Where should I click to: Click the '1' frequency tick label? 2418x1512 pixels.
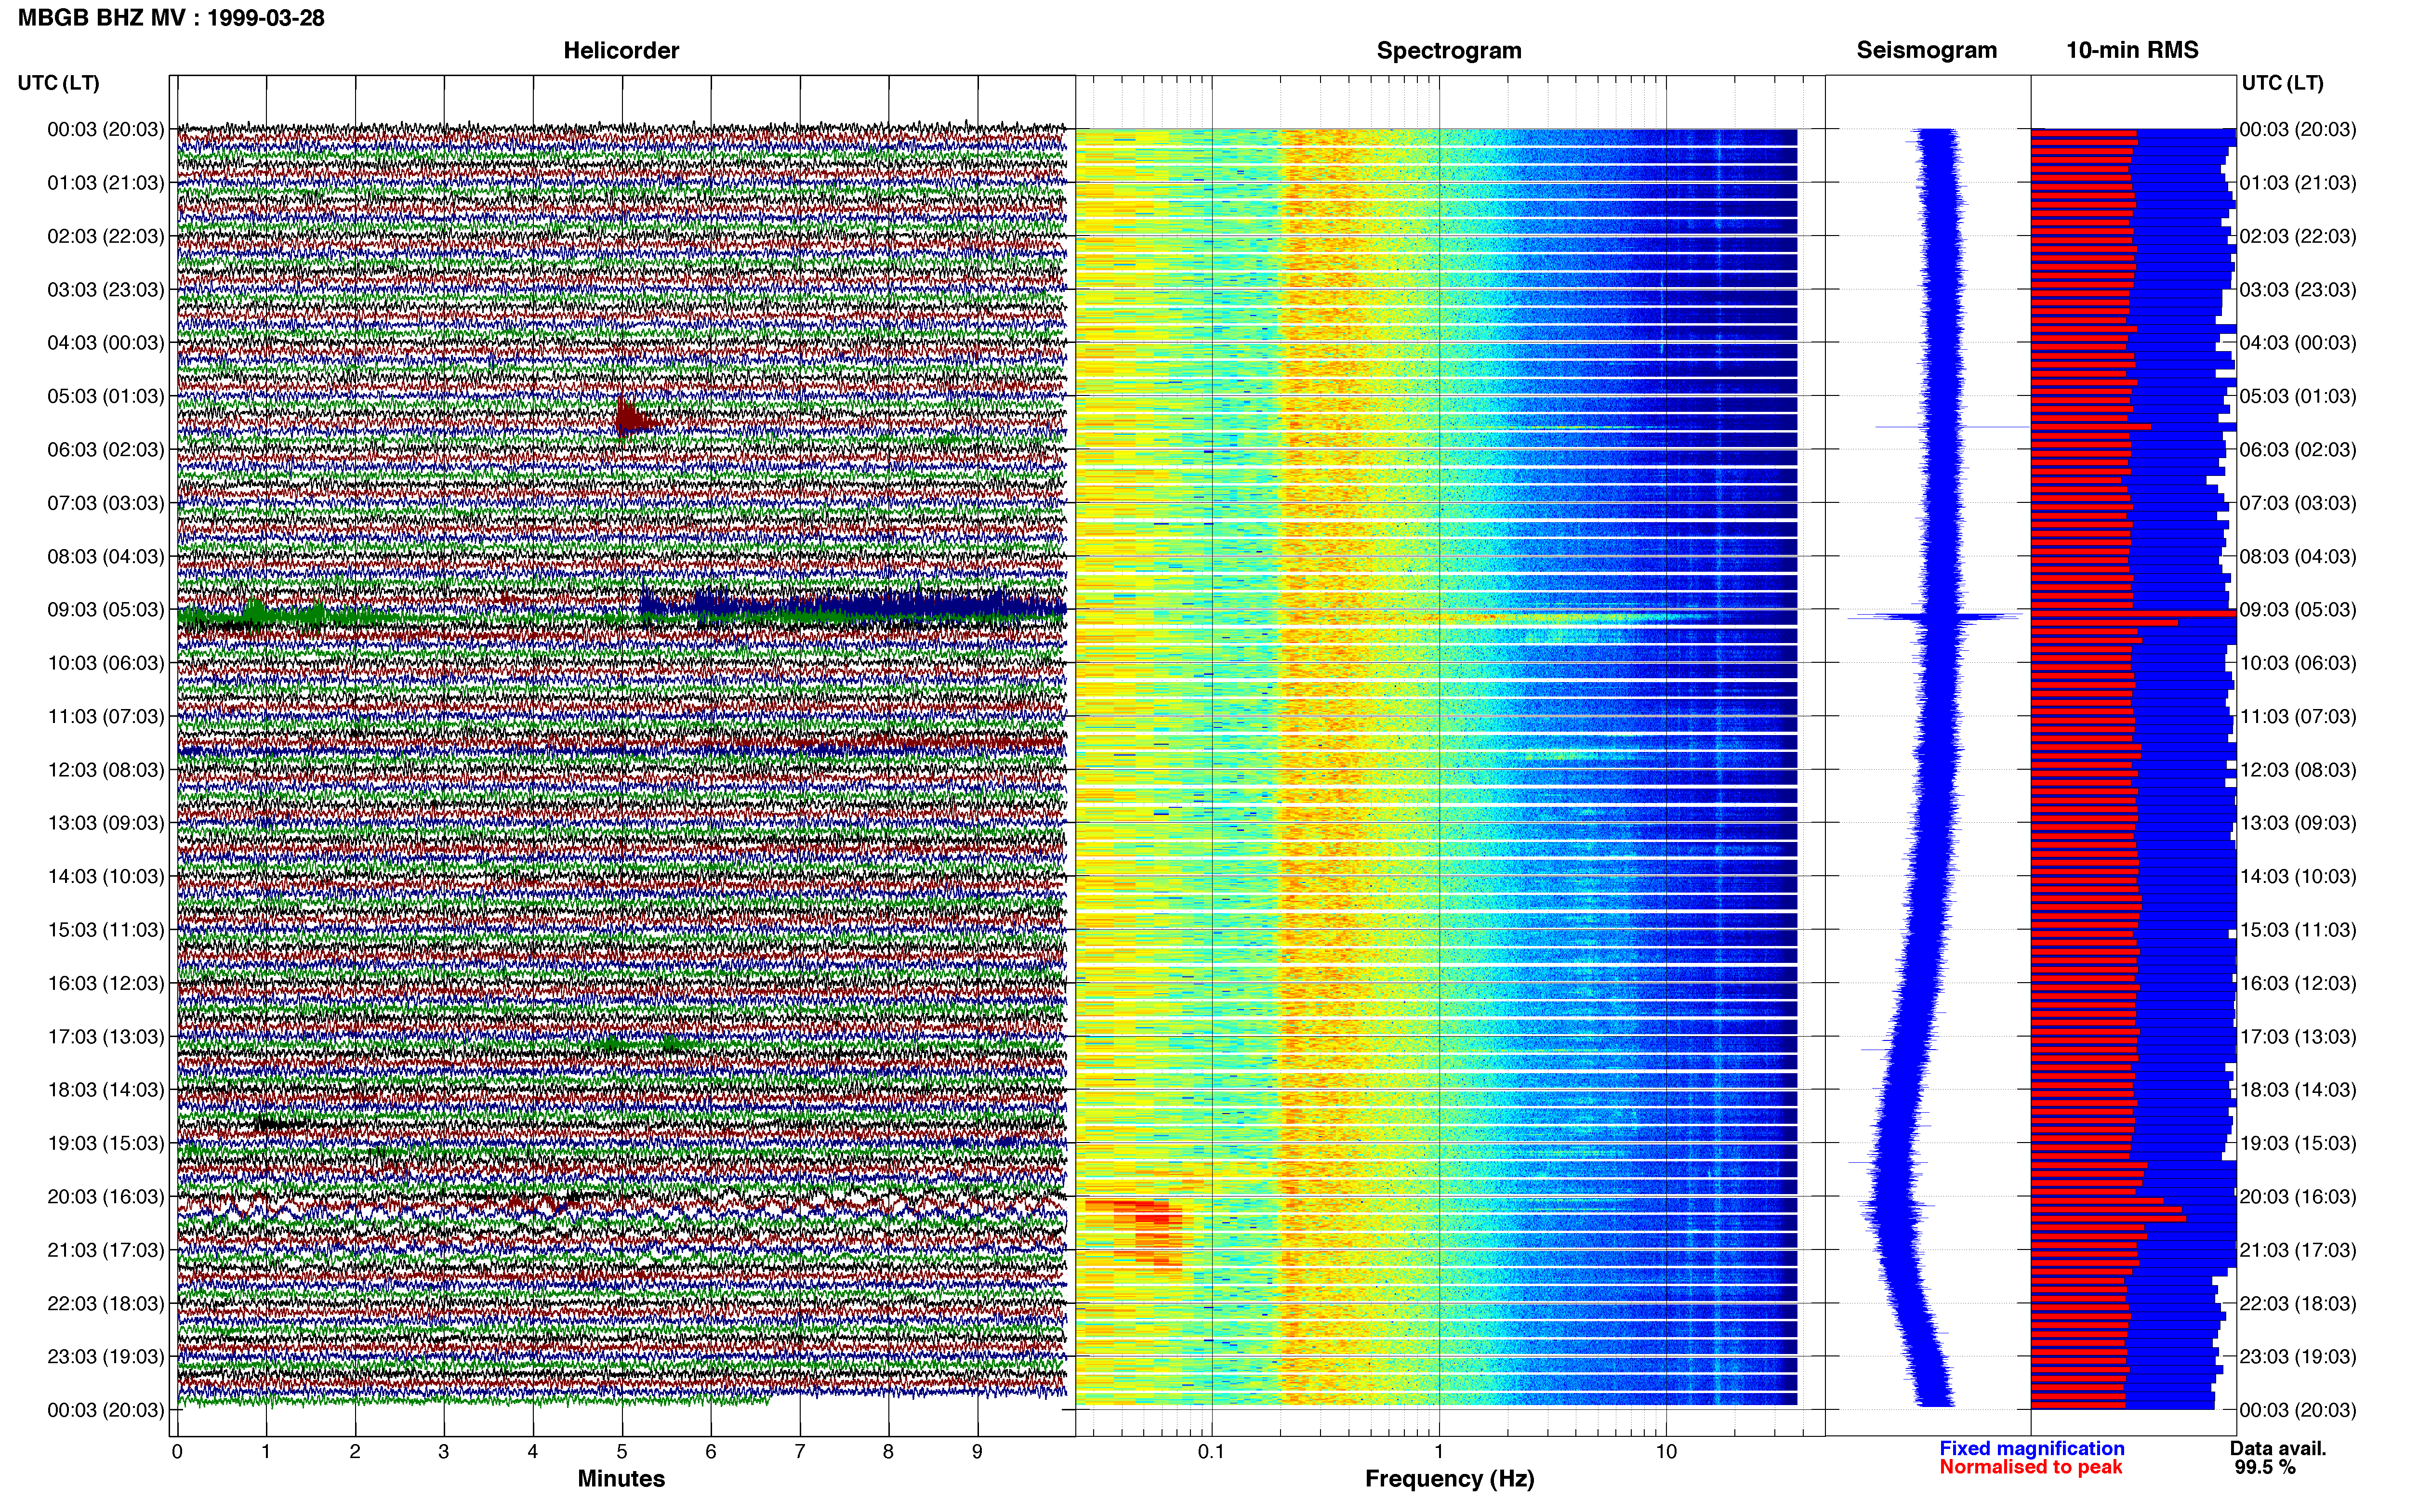(x=1439, y=1452)
